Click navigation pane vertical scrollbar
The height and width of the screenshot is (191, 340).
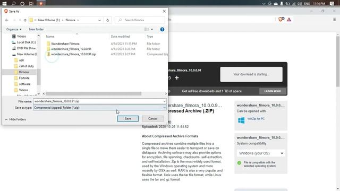[x=39, y=77]
